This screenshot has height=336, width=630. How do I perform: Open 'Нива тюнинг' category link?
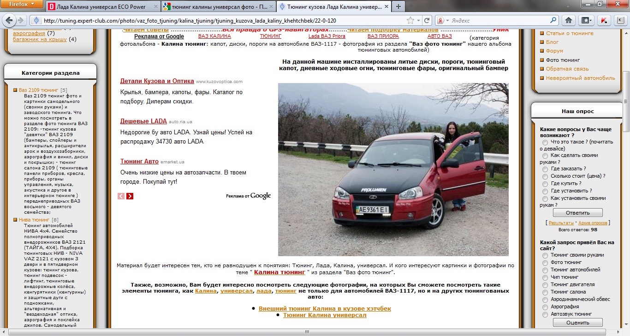(x=34, y=220)
